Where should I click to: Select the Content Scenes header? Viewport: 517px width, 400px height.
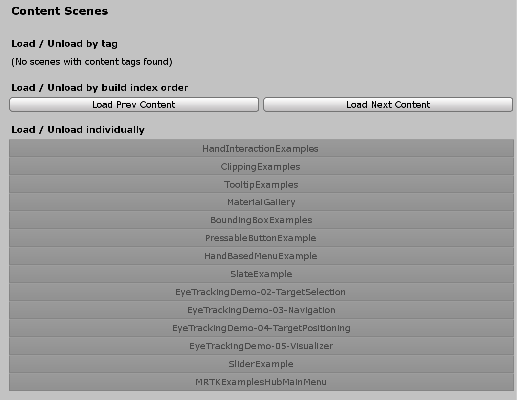point(60,11)
